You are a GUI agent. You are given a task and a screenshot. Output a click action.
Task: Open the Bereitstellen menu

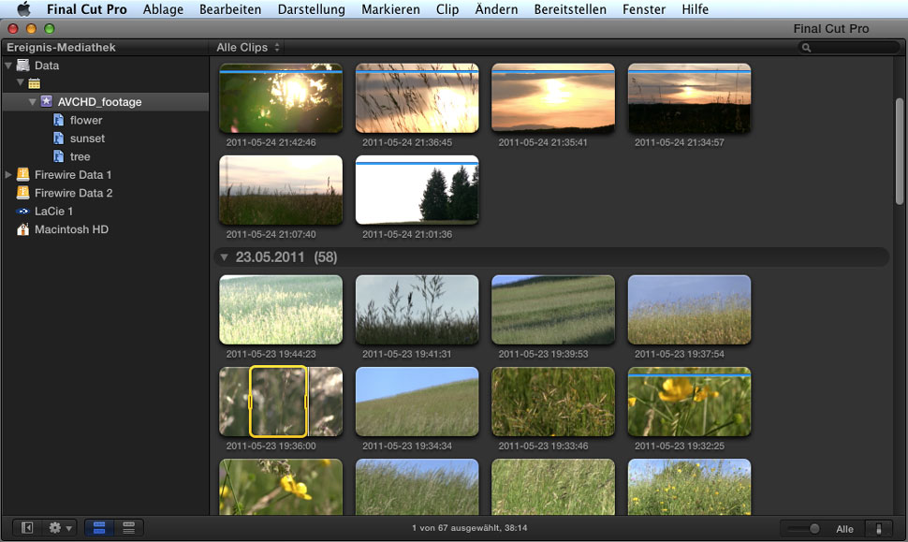pos(571,9)
